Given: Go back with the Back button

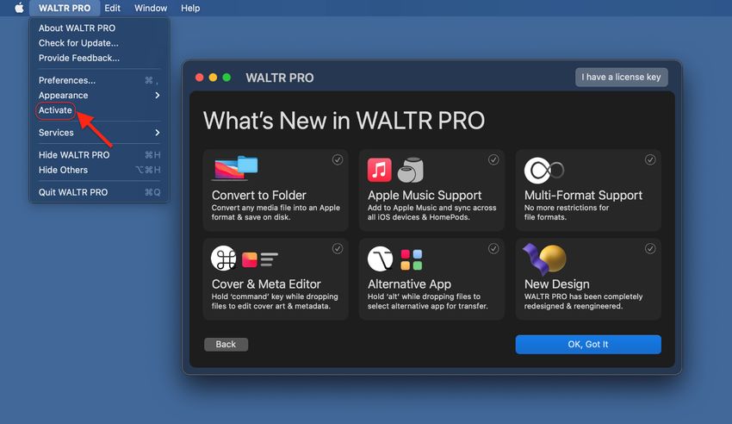Looking at the screenshot, I should [x=226, y=344].
